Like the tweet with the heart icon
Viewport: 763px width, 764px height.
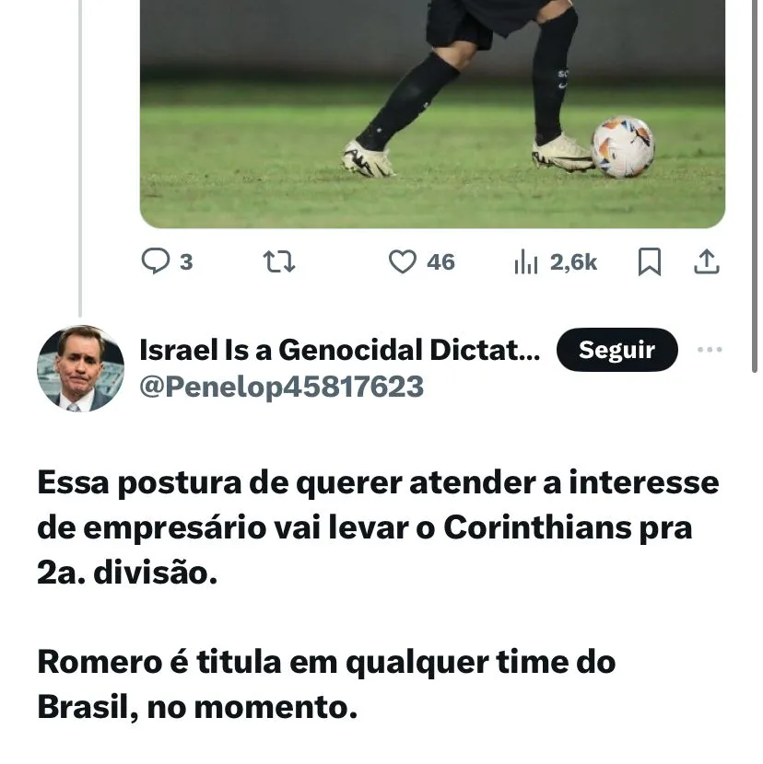pos(402,262)
